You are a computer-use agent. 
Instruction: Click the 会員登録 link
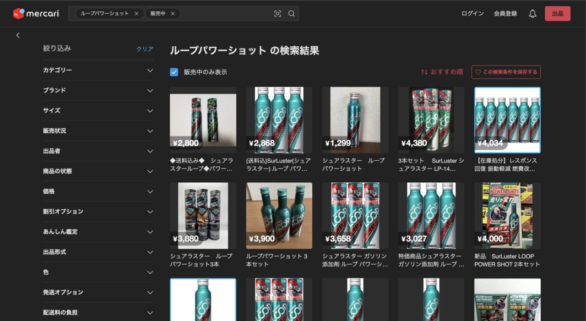coord(505,14)
